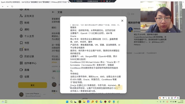The width and height of the screenshot is (185, 104).
Task: Open 通知 bell in the sidebar
Action: click(24, 29)
